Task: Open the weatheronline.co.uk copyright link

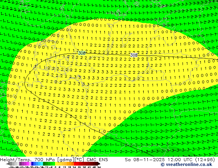Action: click(x=186, y=165)
